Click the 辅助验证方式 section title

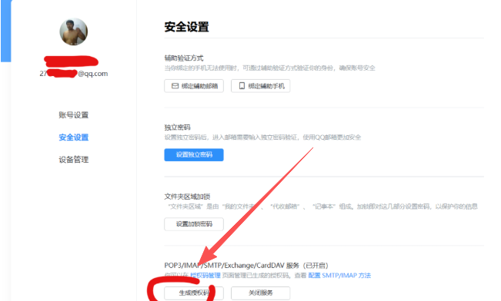(x=184, y=58)
